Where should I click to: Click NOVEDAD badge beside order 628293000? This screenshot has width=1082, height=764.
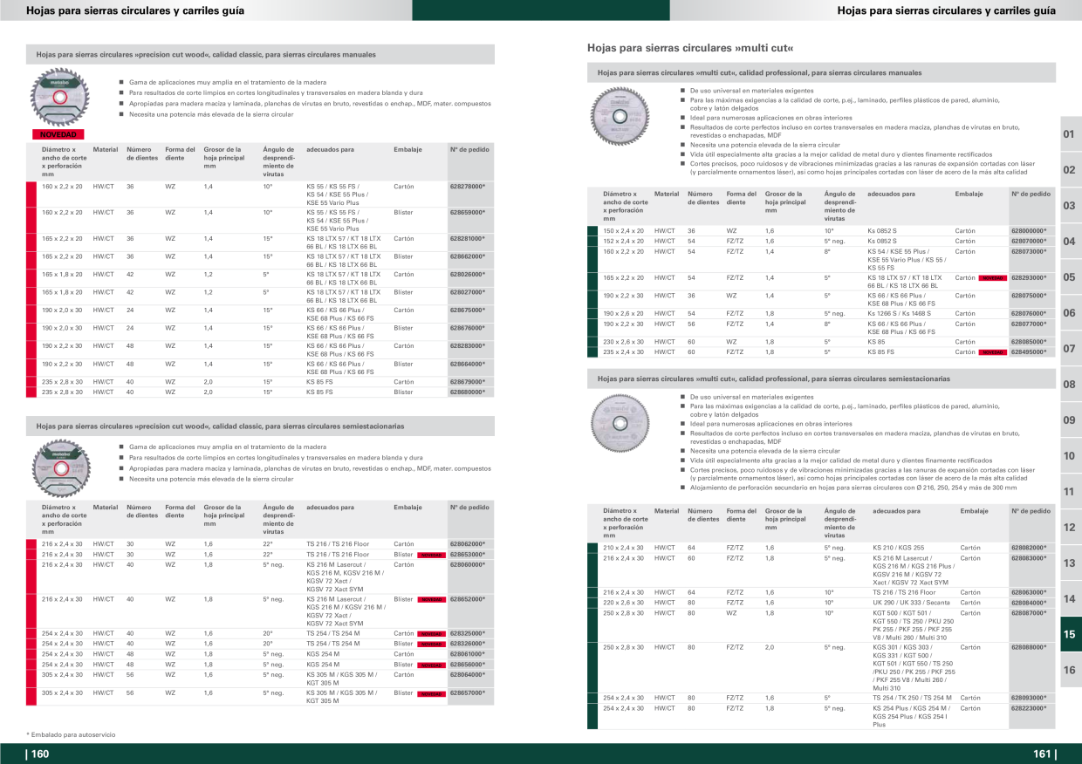(992, 278)
